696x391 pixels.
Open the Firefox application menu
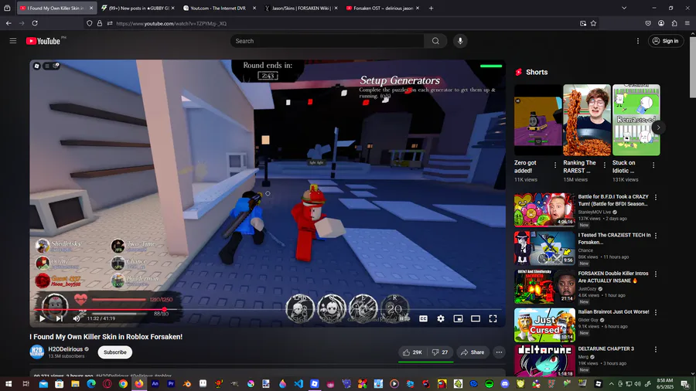(687, 23)
